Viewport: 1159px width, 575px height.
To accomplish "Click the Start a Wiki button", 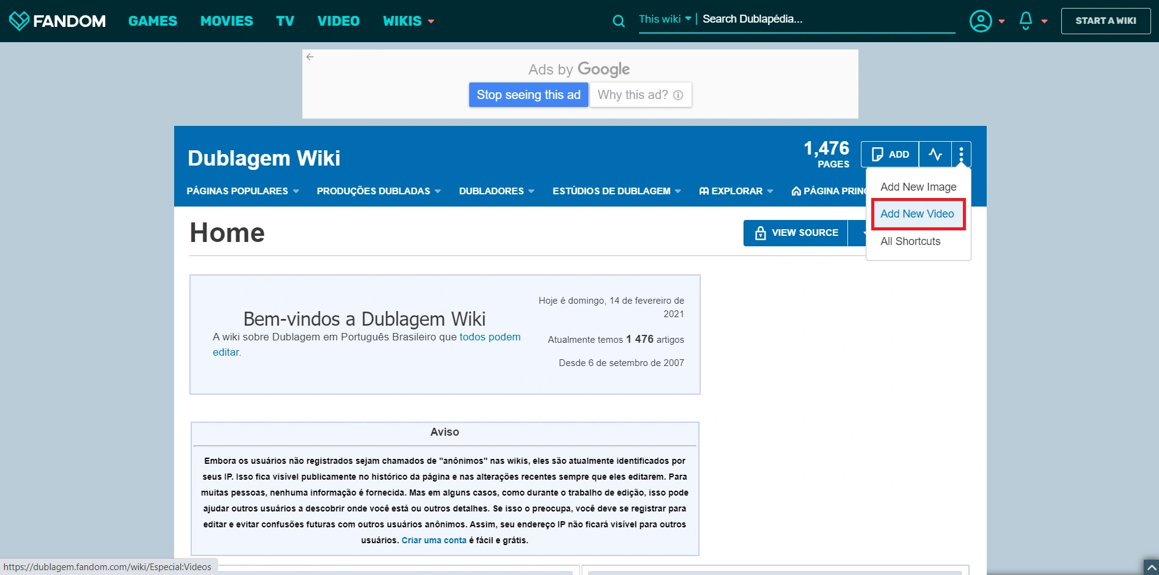I will click(x=1106, y=21).
